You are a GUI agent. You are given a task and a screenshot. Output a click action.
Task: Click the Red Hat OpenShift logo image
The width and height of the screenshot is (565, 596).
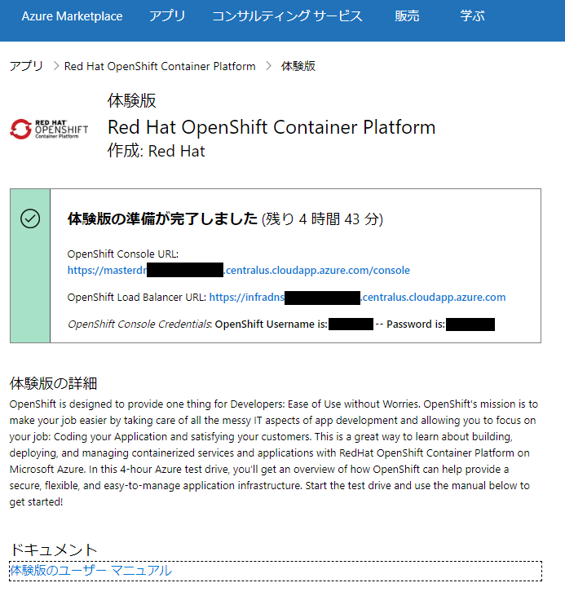(50, 128)
